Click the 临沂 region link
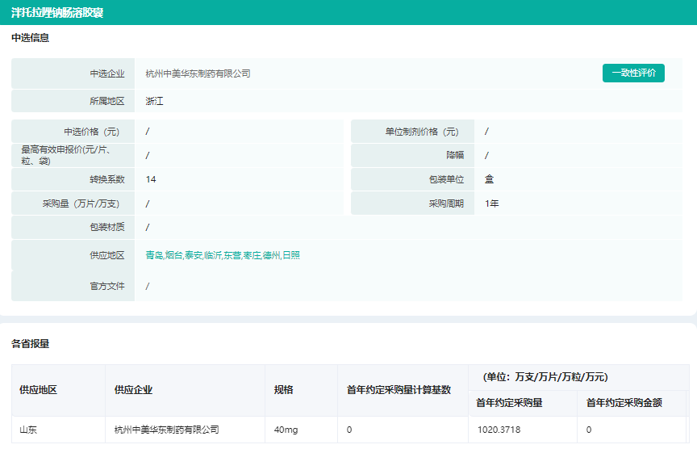697x453 pixels. (x=213, y=255)
